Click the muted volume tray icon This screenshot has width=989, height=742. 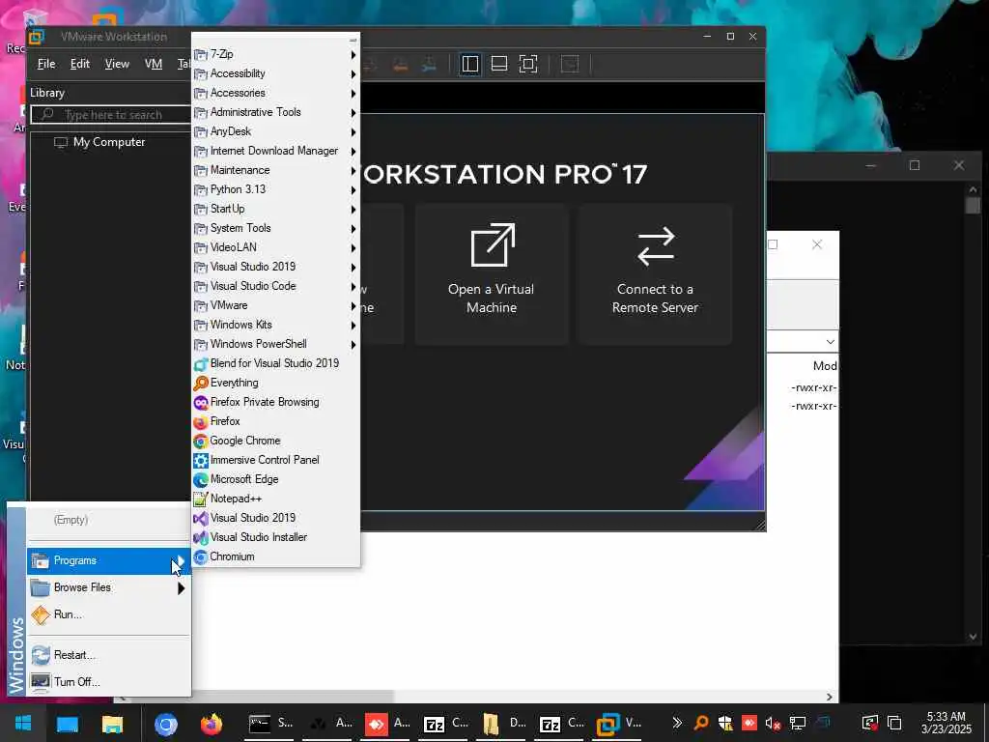pyautogui.click(x=774, y=723)
